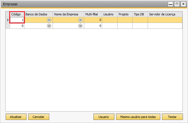Click Usuário cell in second row
Screen dimensions: 188x123
tap(110, 26)
